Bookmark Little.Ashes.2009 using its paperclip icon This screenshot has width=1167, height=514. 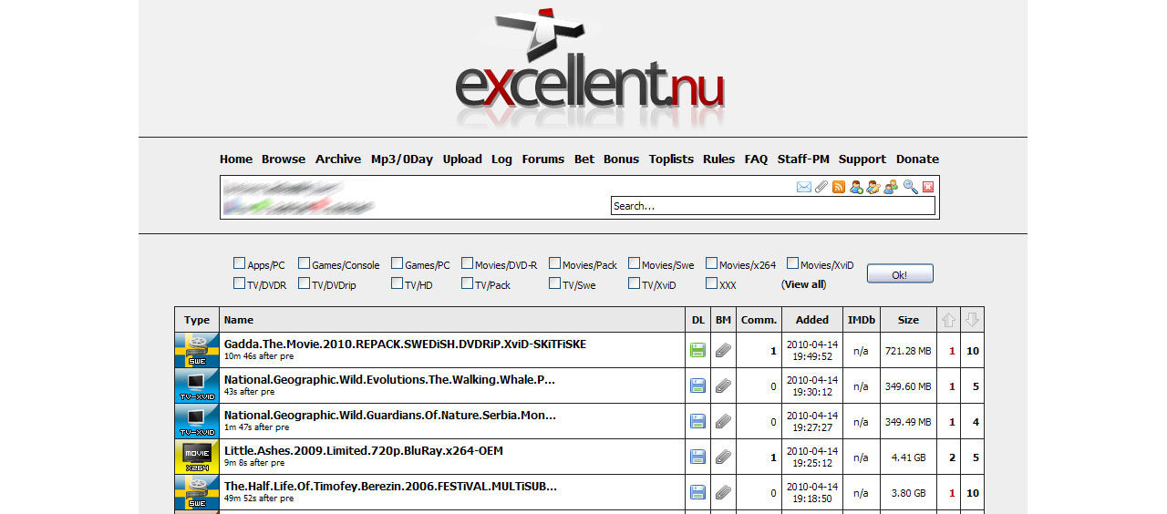click(x=724, y=457)
